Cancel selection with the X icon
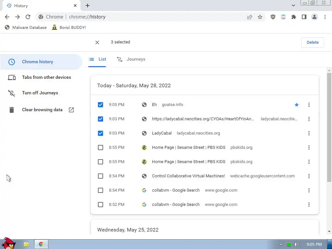 click(x=97, y=42)
